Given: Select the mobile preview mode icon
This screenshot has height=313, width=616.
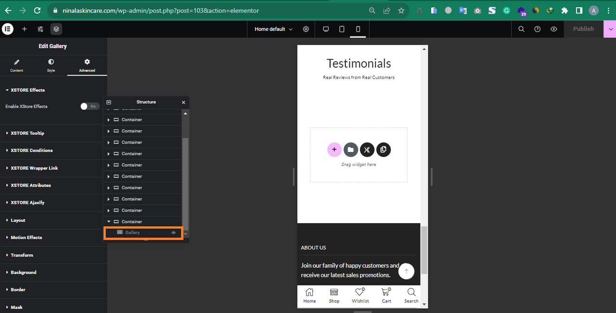Looking at the screenshot, I should coord(358,29).
